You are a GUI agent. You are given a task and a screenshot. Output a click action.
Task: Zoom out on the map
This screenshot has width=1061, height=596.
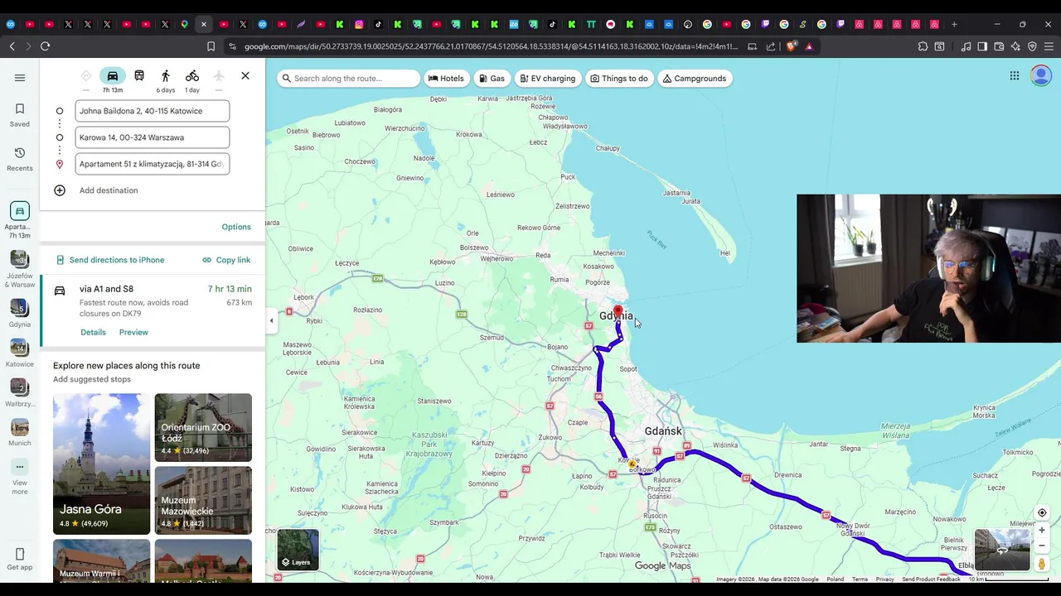1042,546
